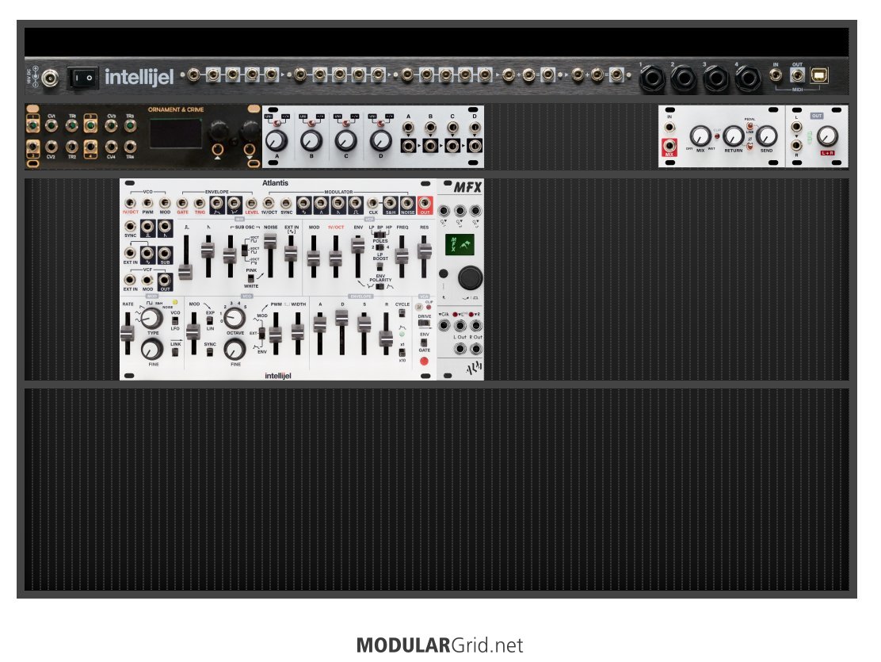Click the MIX dry/wet knob
The image size is (881, 662).
[700, 136]
